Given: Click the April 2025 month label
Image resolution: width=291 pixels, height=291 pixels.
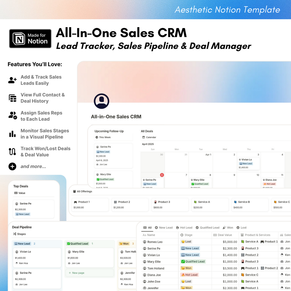Looking at the screenshot, I should click(x=148, y=144).
